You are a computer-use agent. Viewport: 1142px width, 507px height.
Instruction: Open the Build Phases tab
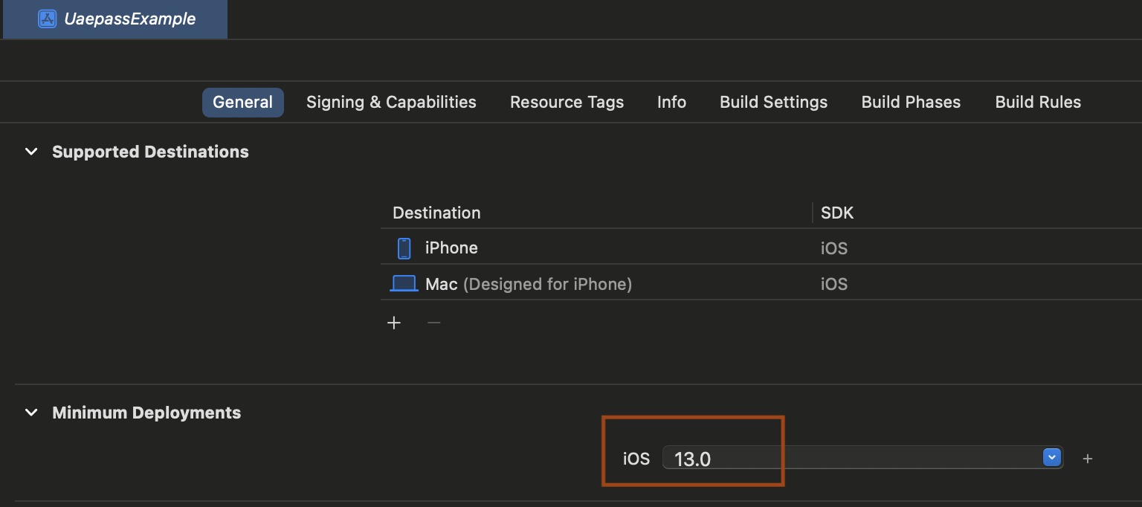pyautogui.click(x=911, y=103)
